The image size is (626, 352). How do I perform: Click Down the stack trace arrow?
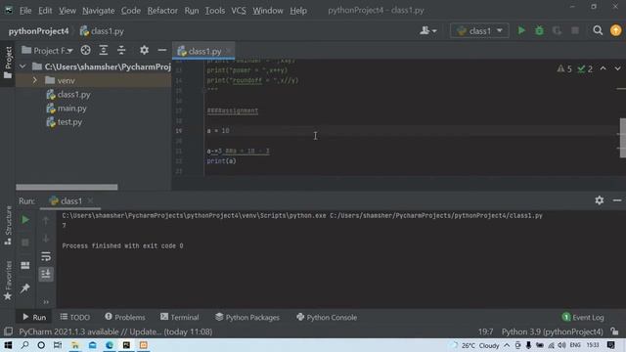pos(46,239)
